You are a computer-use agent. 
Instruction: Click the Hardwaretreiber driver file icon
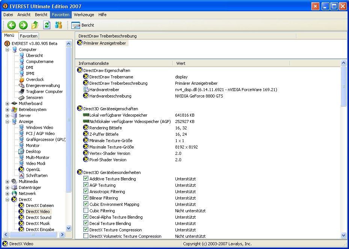[x=86, y=90]
